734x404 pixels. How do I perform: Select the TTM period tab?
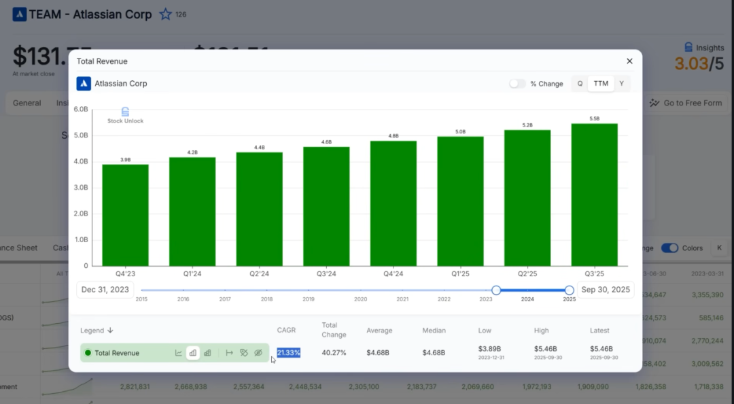(x=601, y=84)
